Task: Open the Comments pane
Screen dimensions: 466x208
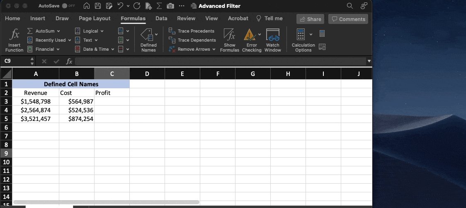Action: [348, 19]
